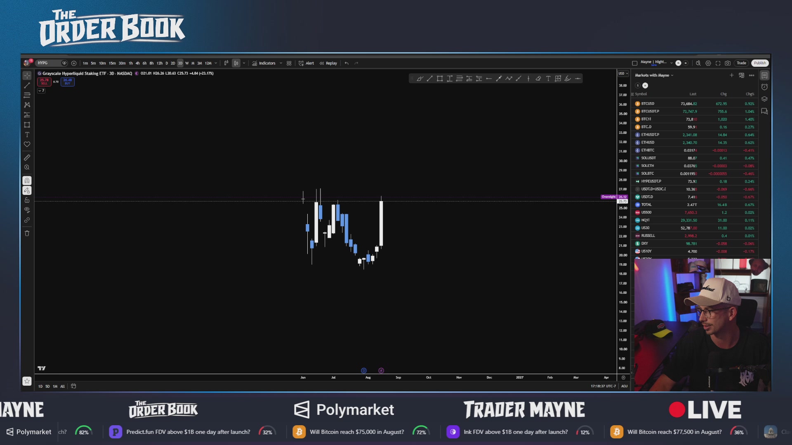Toggle stay in drawing mode
Image resolution: width=792 pixels, height=445 pixels.
click(27, 190)
